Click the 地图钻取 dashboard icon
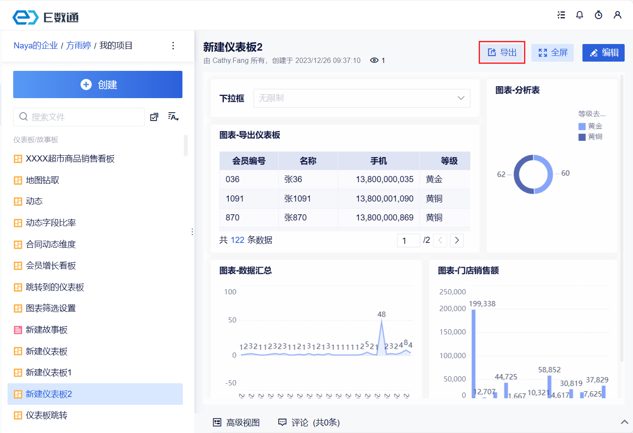 18,180
